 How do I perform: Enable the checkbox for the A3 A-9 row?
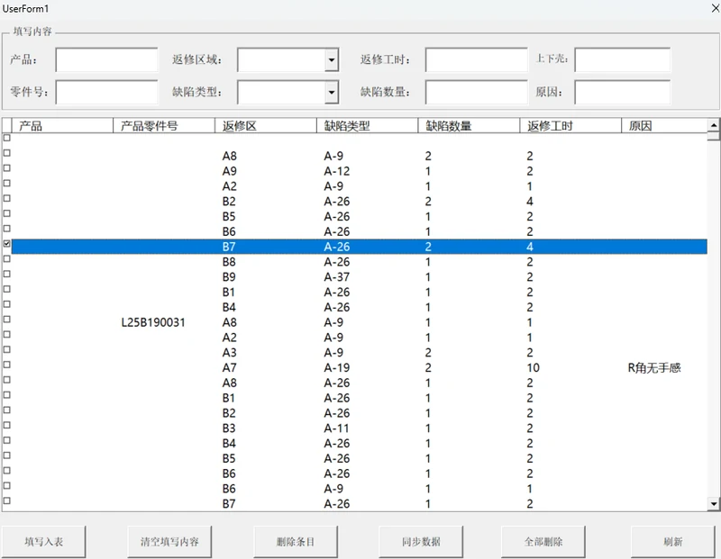(x=7, y=349)
